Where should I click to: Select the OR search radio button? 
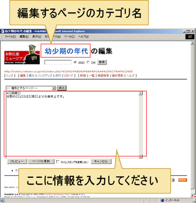pyautogui.click(x=88, y=62)
